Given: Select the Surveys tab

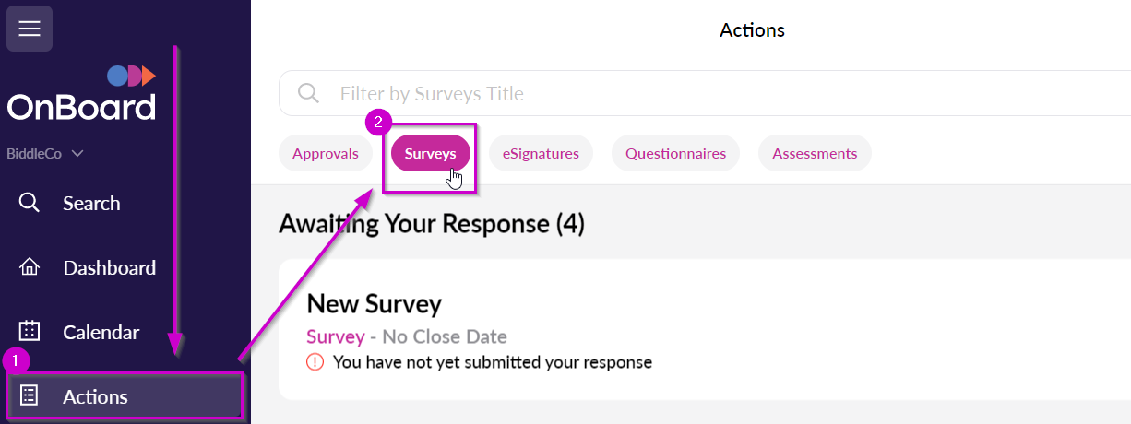Looking at the screenshot, I should [431, 154].
